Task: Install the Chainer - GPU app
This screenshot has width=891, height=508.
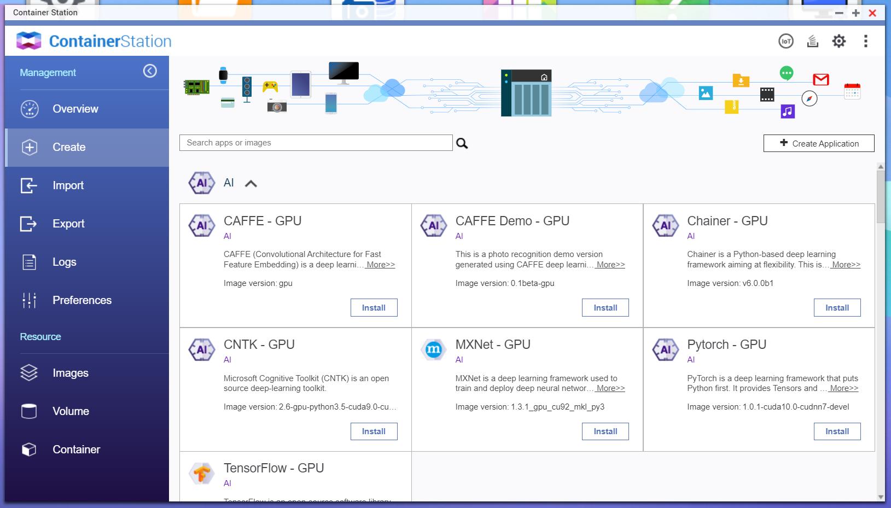Action: point(837,308)
